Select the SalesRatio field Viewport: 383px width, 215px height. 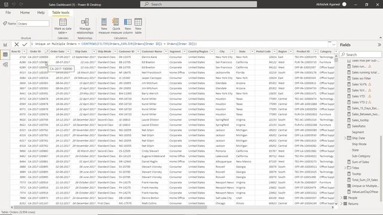point(358,126)
